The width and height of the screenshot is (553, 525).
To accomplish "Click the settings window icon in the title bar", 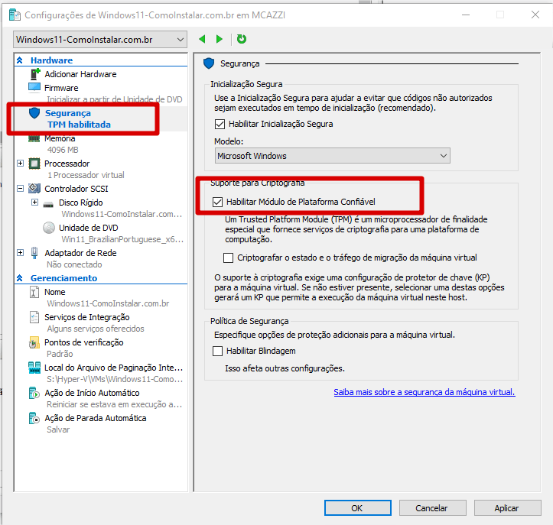I will [15, 15].
